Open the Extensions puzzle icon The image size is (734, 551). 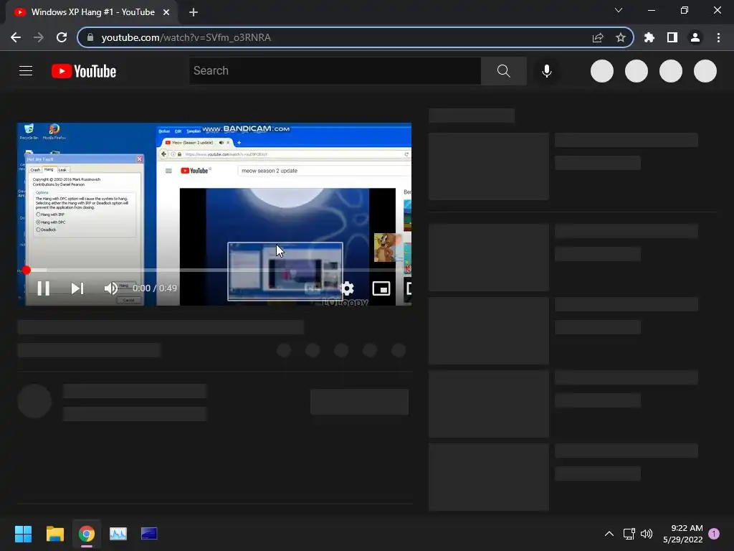649,37
